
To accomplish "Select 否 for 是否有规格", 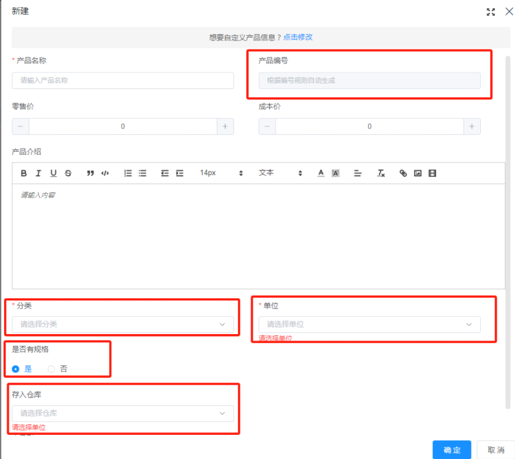I will pyautogui.click(x=51, y=369).
